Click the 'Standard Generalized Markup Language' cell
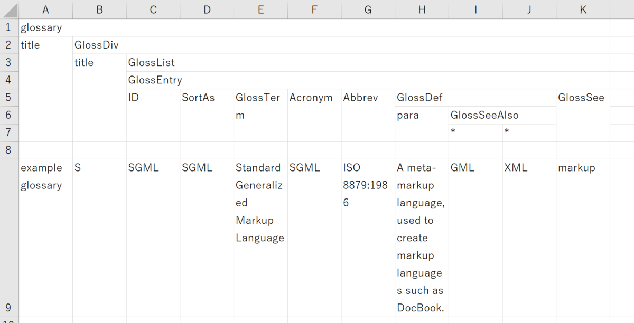 pos(260,237)
